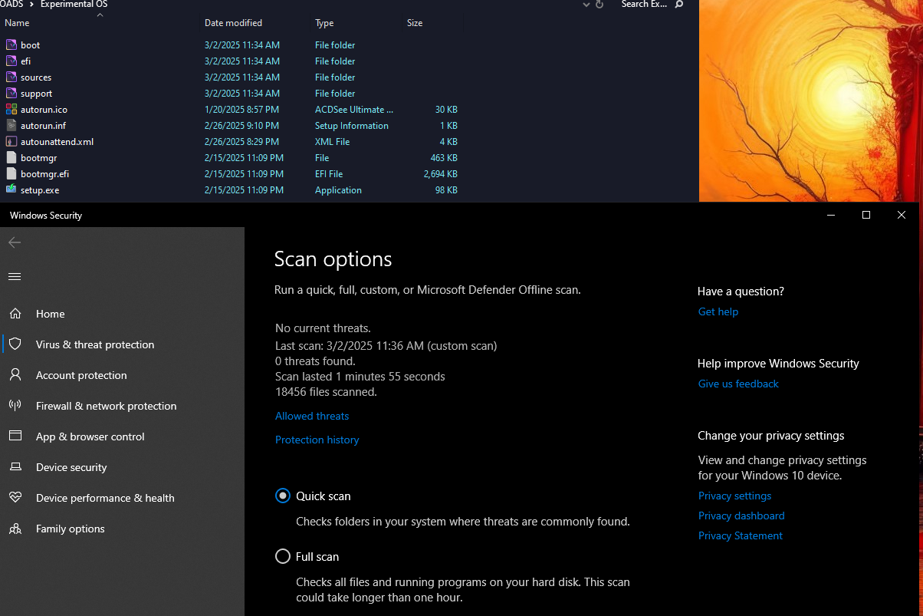
Task: Click the autorun.inf file icon
Action: [11, 126]
